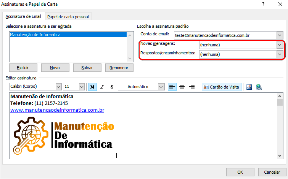Click the Cartão de Visita button
This screenshot has height=179, width=288.
point(222,87)
